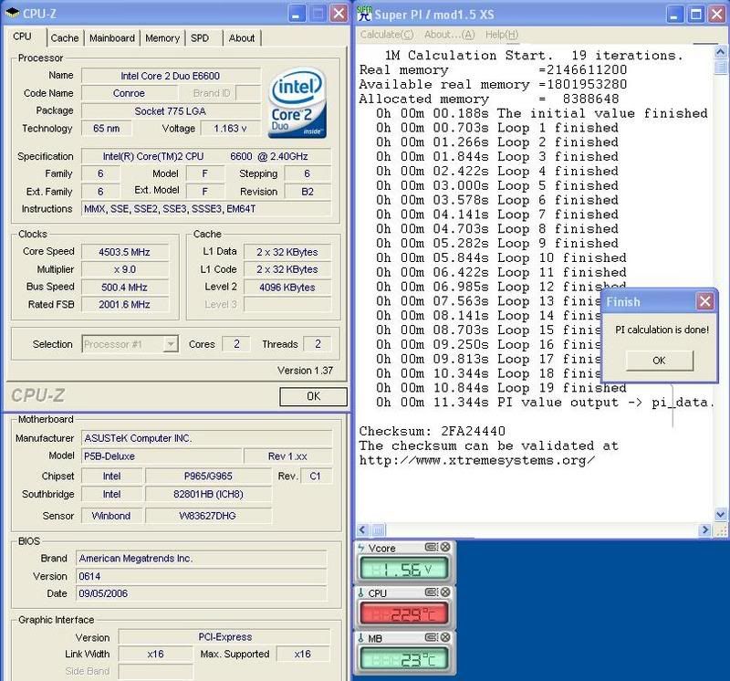730x681 pixels.
Task: Select the SPD tab
Action: point(199,37)
